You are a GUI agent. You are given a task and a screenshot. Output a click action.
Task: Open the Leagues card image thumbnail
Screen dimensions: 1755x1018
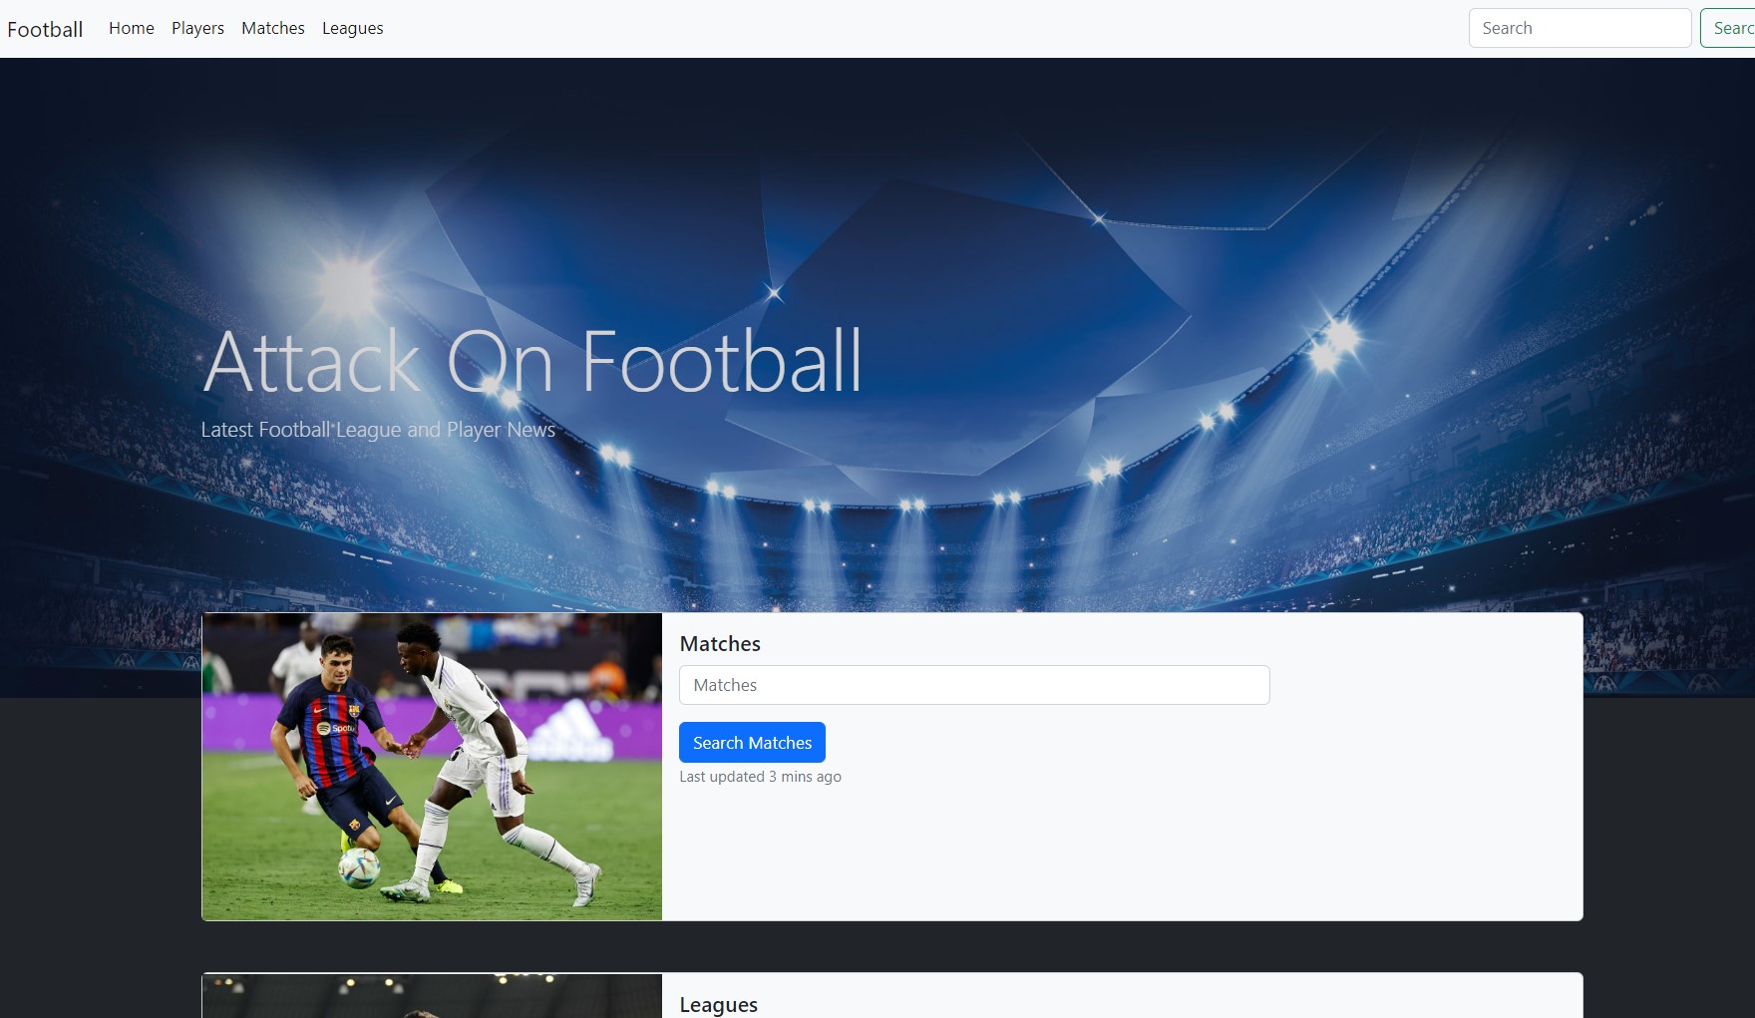coord(432,996)
